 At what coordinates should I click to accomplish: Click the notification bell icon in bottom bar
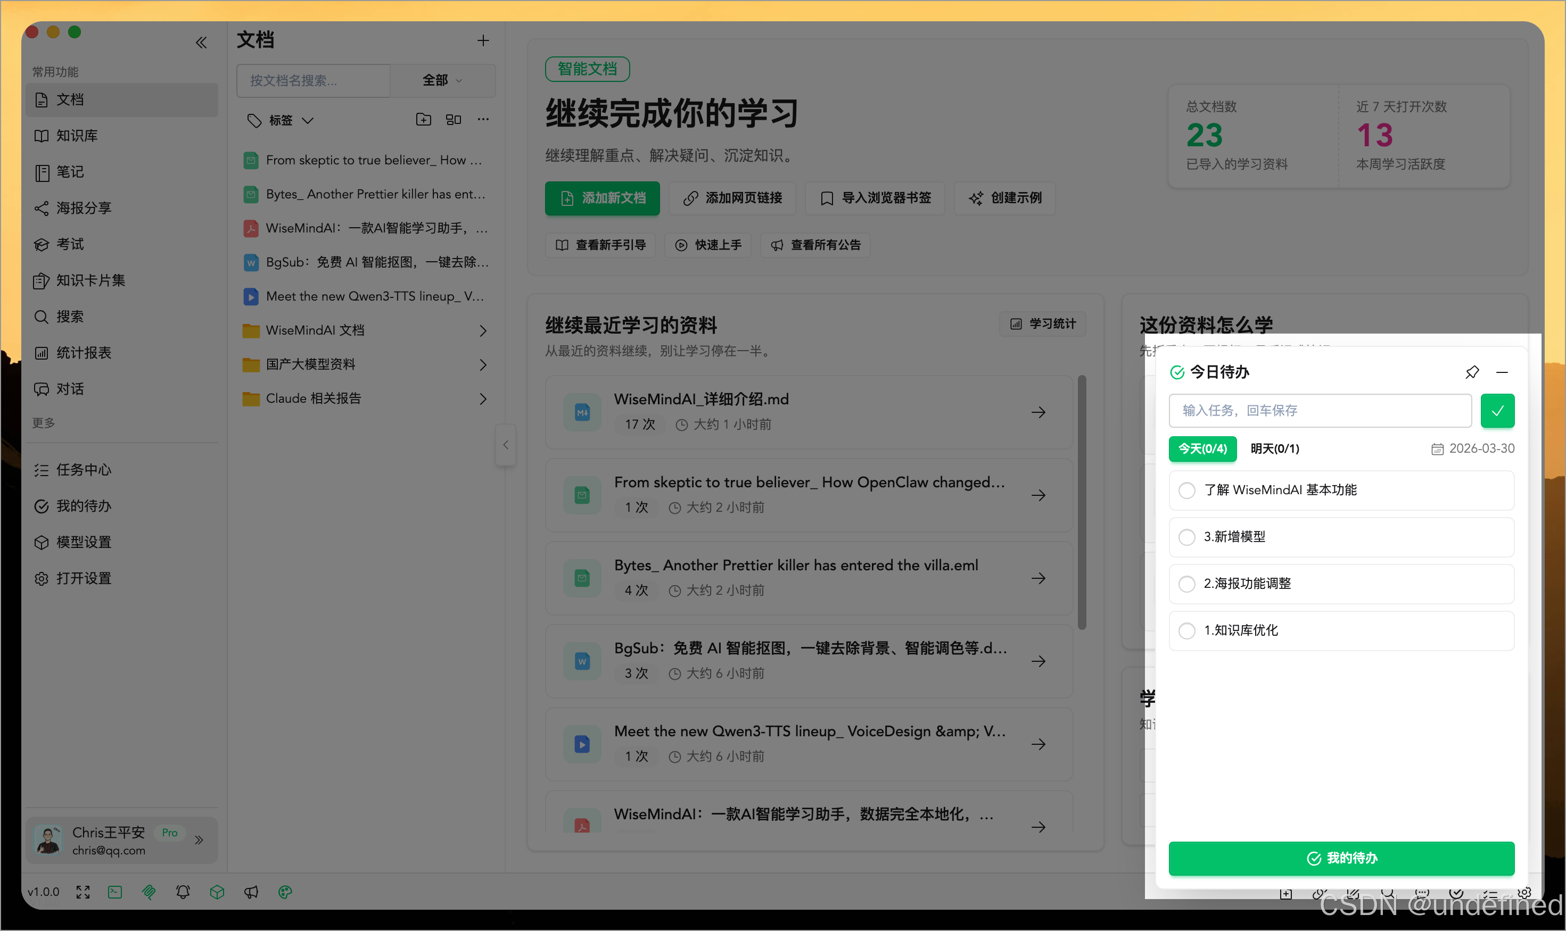pos(183,892)
